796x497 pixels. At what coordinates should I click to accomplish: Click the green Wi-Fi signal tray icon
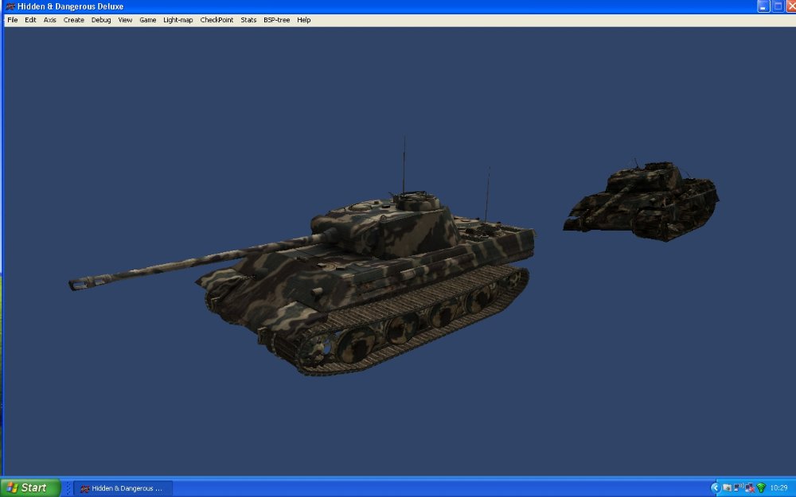761,488
